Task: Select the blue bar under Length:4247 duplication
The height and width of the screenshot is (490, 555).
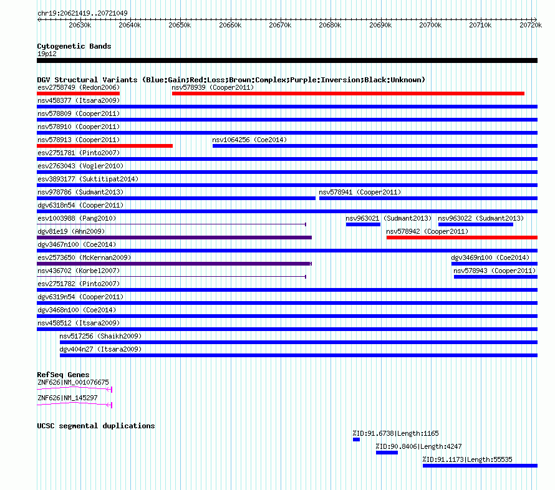Action: click(387, 453)
